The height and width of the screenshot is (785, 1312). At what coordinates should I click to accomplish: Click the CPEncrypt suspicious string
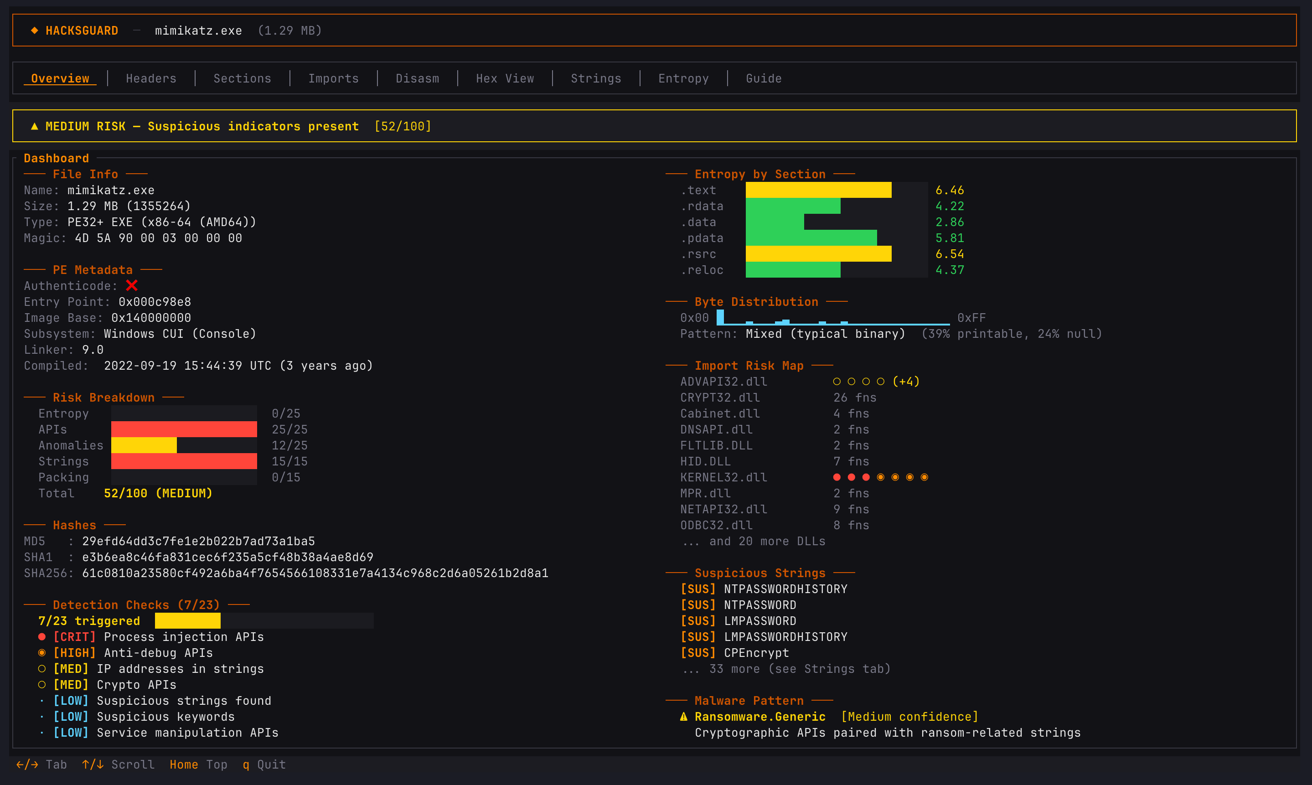tap(756, 652)
